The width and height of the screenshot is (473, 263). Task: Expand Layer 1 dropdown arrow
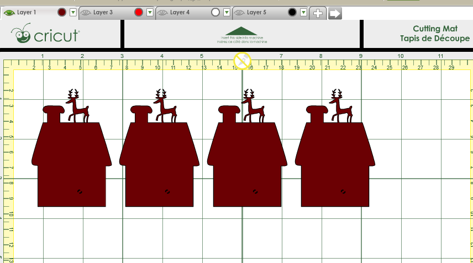(73, 12)
